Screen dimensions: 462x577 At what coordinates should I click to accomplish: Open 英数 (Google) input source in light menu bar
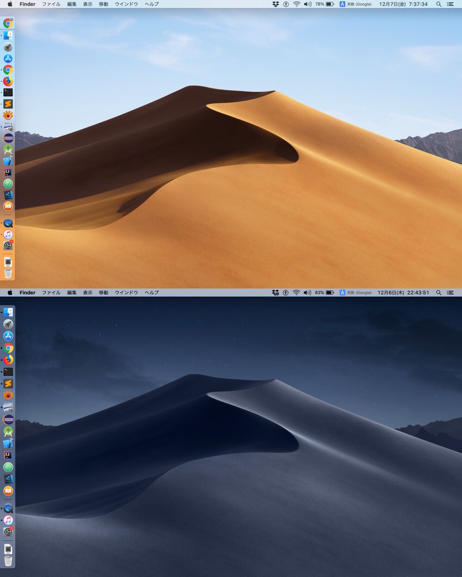click(356, 4)
